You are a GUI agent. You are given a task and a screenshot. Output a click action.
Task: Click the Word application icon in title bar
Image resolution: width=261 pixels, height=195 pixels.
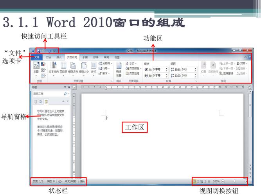[x=33, y=51]
